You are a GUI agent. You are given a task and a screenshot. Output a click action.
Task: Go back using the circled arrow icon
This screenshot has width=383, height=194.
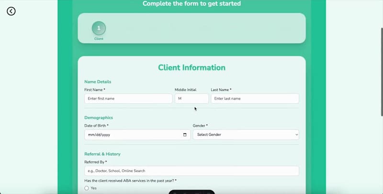coord(11,11)
